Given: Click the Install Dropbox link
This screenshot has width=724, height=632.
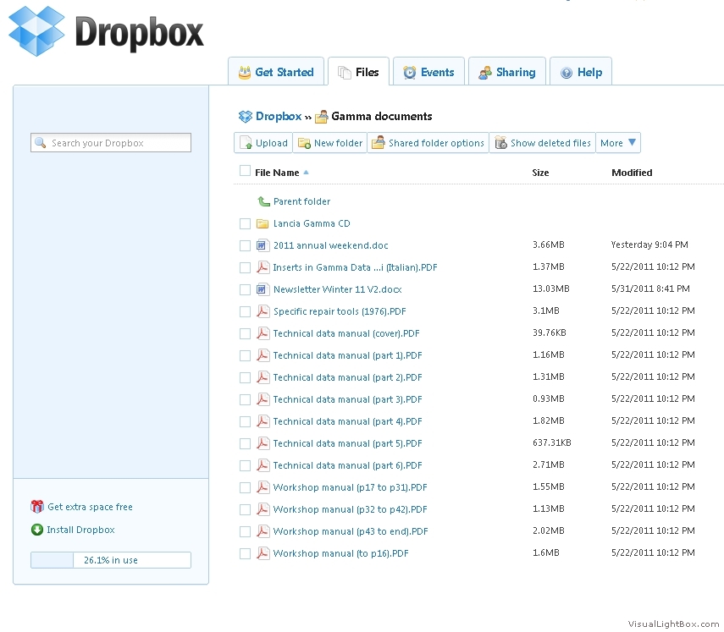Looking at the screenshot, I should click(x=80, y=530).
